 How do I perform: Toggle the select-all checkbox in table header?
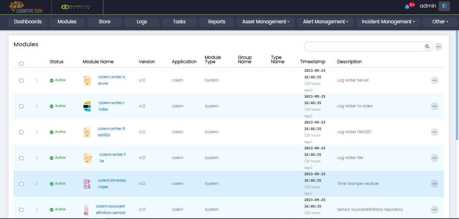[21, 64]
